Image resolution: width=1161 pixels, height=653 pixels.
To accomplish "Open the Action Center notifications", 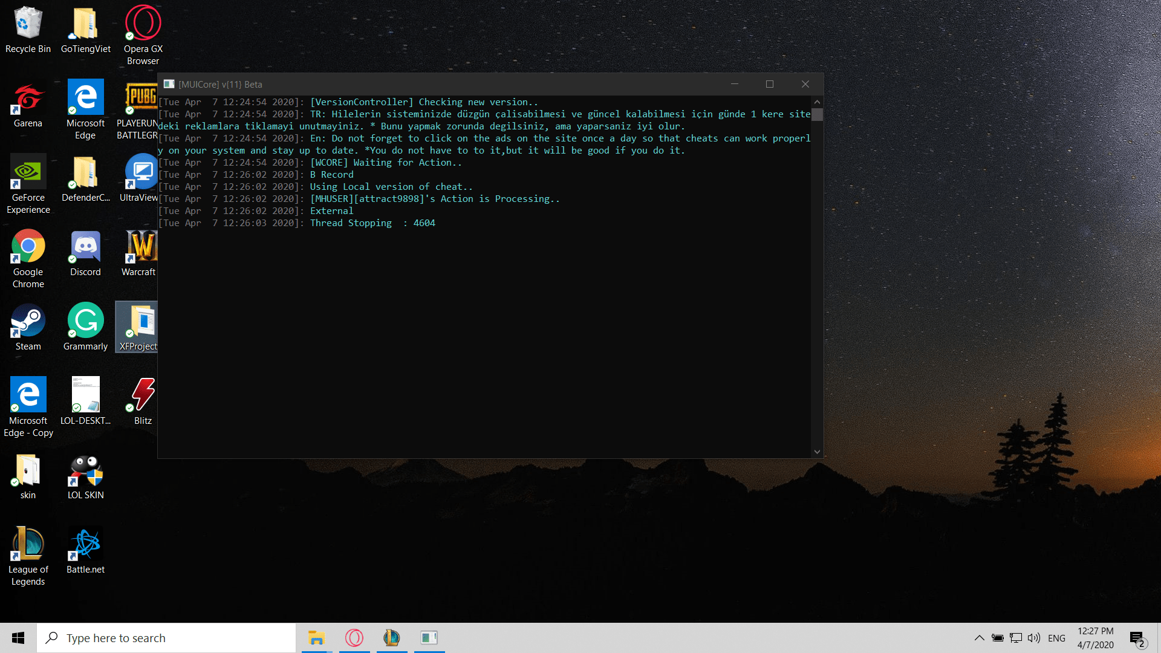I will (1137, 638).
